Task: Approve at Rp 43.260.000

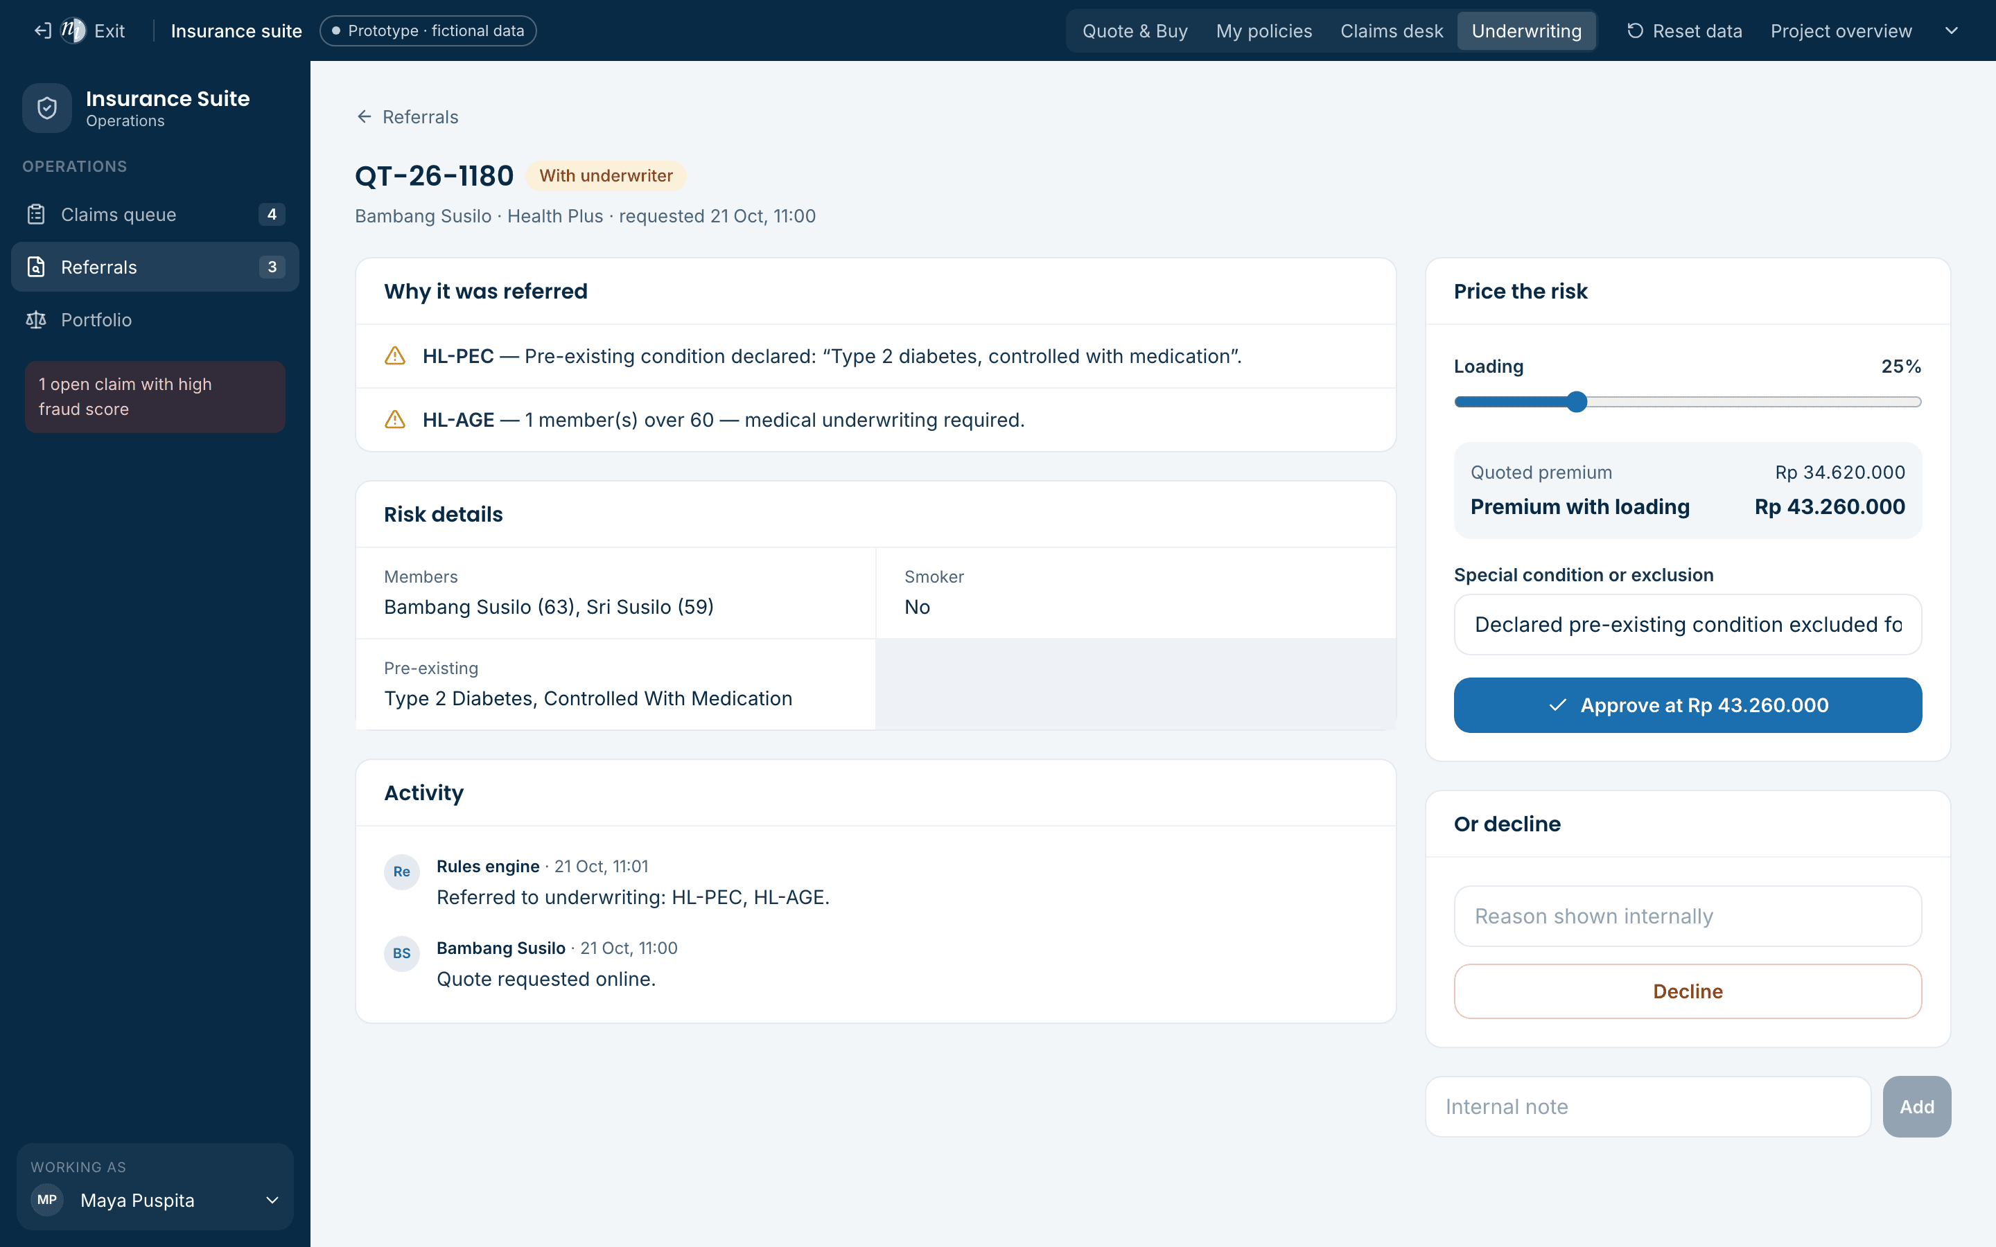Action: 1688,705
